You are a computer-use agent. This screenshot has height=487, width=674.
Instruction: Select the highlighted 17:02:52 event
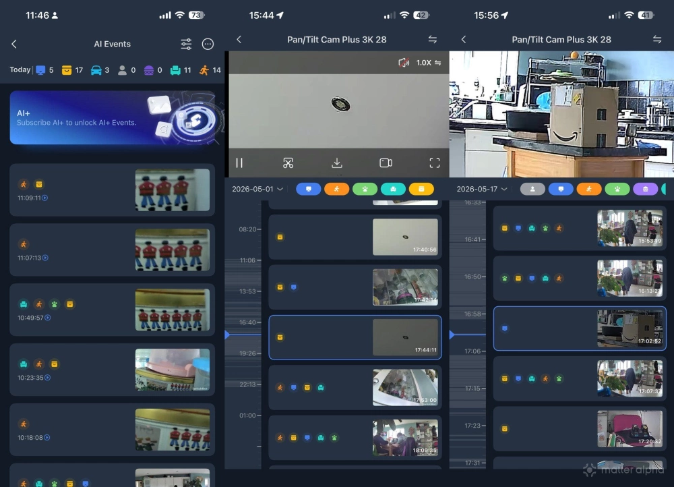[580, 328]
